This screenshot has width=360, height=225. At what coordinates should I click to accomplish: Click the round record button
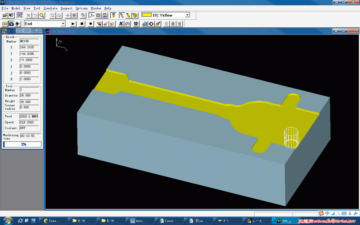pyautogui.click(x=91, y=24)
